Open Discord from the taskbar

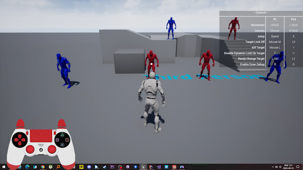[89, 167]
